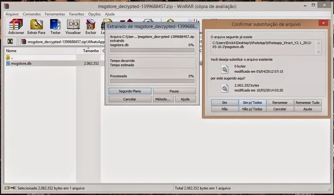The height and width of the screenshot is (195, 334).
Task: Click the 2.062.352 size cell
Action: pyautogui.click(x=91, y=63)
